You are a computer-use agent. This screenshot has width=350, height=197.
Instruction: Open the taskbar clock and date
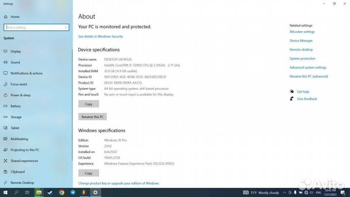(x=330, y=193)
